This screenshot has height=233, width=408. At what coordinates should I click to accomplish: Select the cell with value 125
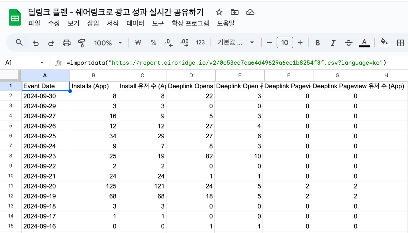[94, 186]
